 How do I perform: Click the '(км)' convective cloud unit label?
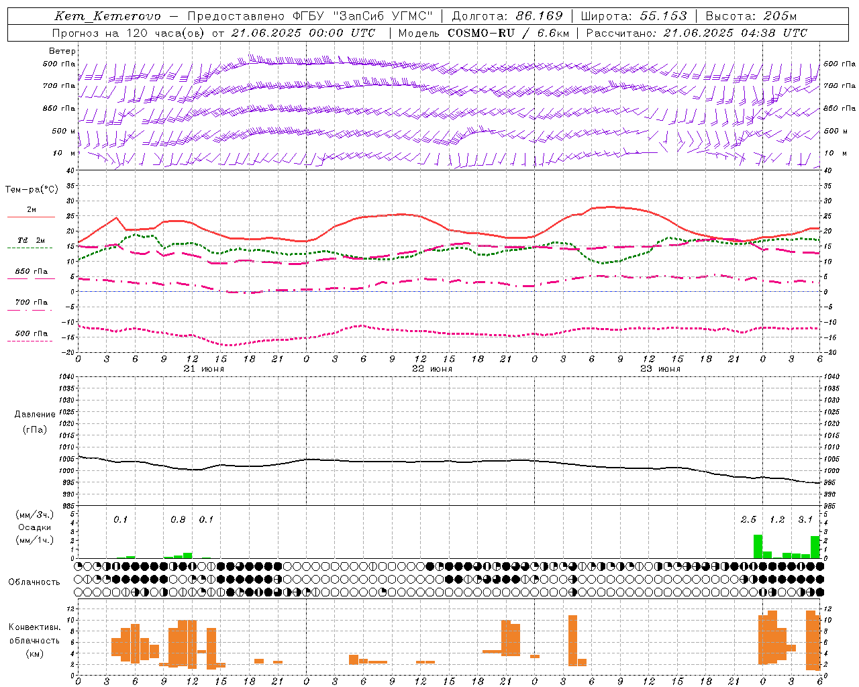(35, 653)
